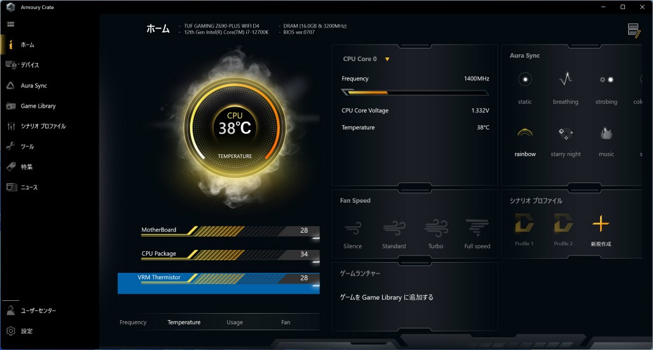Screen dimensions: 653x350
Task: Click the '12th Gen Intel(R) Core(TM) i7-12700K' text
Action: point(226,32)
